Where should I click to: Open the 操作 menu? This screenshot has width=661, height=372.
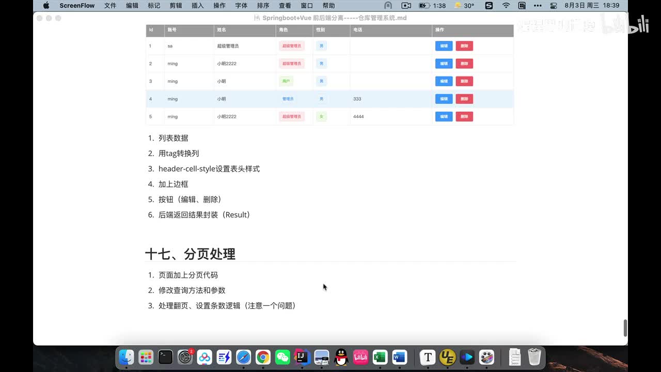[x=219, y=6]
